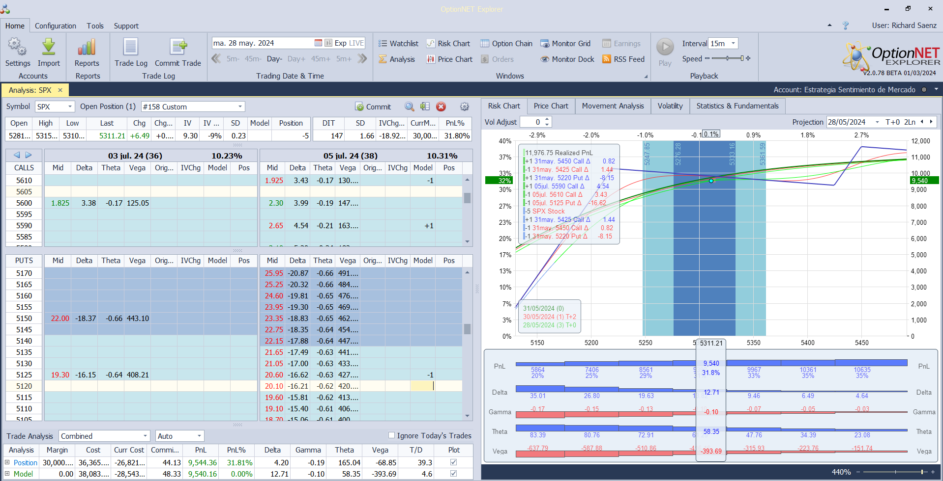Open the Monitor Dock window
The width and height of the screenshot is (943, 481).
click(x=567, y=59)
